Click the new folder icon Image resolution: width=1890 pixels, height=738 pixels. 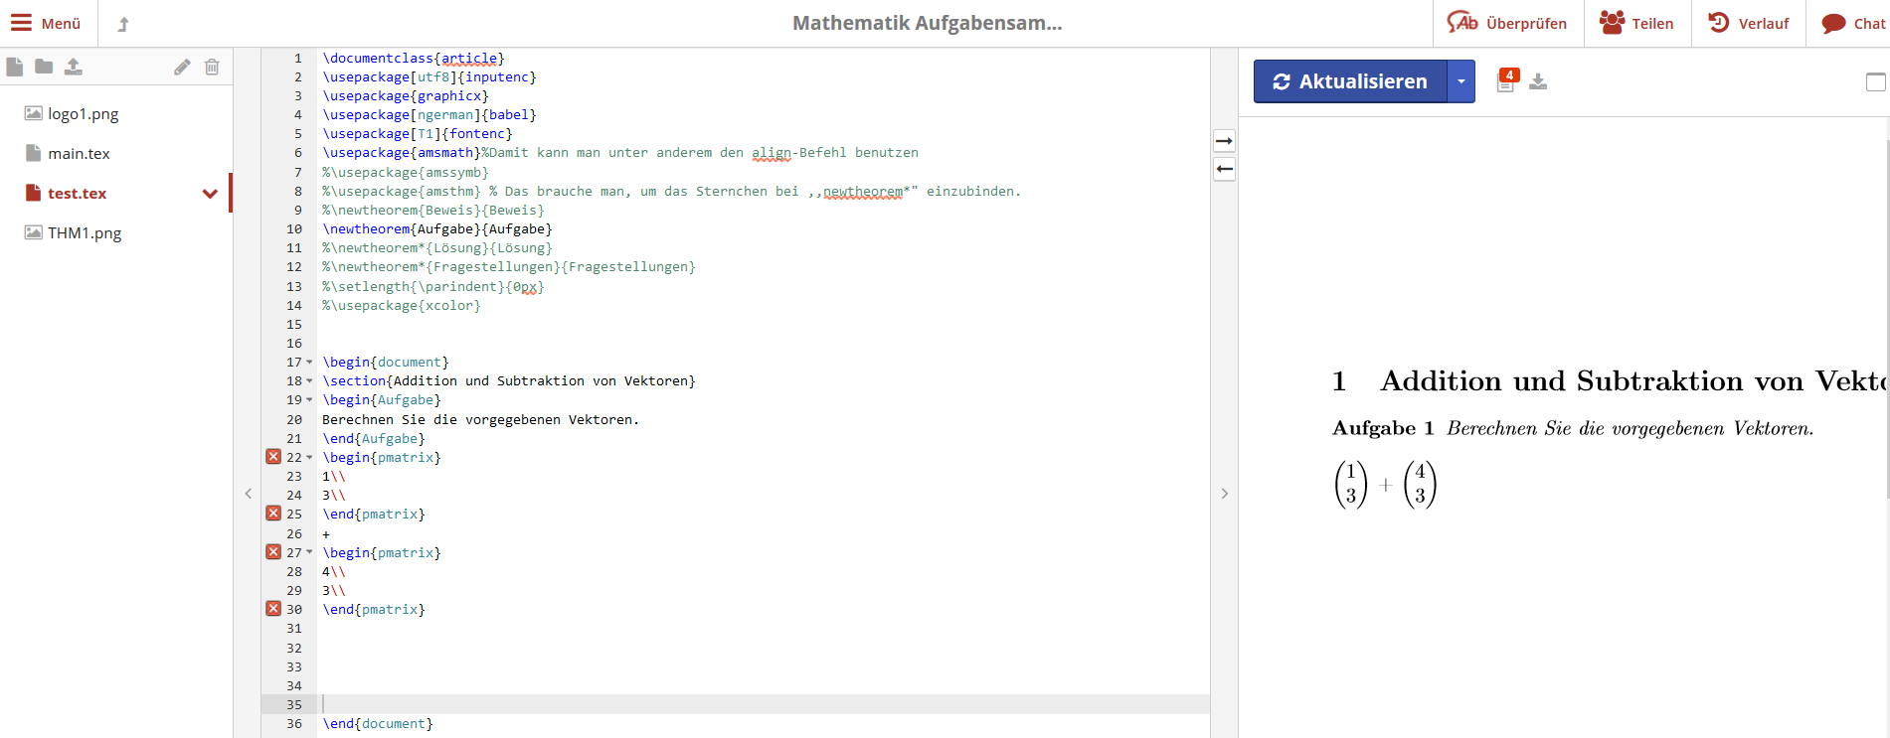tap(44, 67)
